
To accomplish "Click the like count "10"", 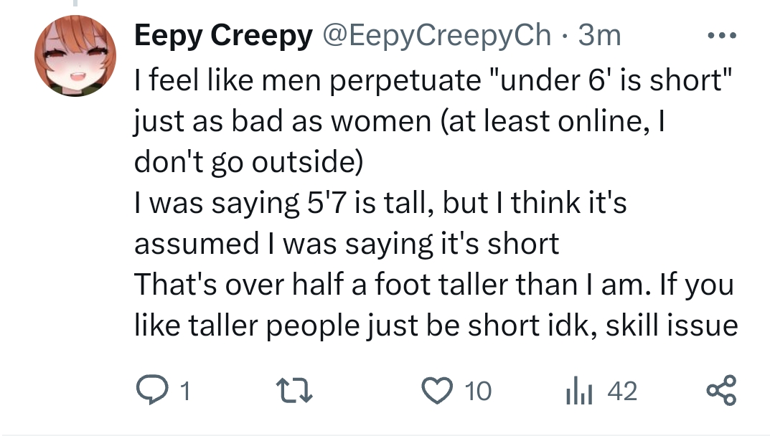I will click(x=478, y=392).
